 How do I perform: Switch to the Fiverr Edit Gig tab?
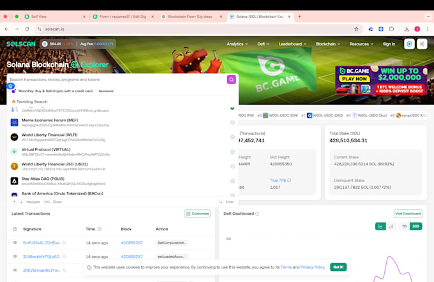(123, 17)
